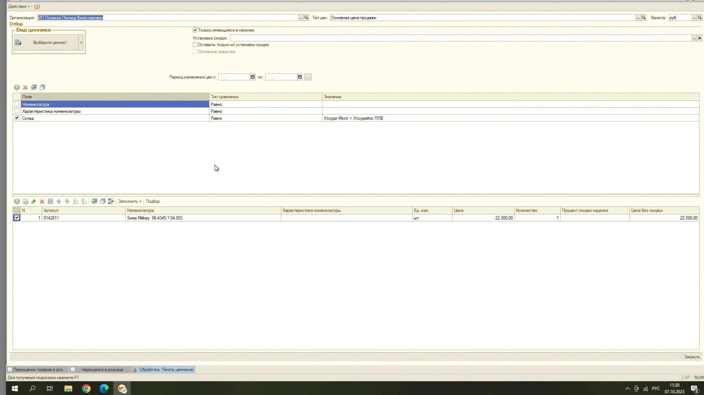Select the 'Swiss Military 06-4345.7.04.003' cell

[x=203, y=218]
